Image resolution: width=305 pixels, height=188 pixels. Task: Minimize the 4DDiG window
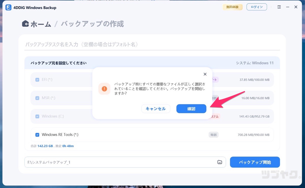tap(287, 7)
